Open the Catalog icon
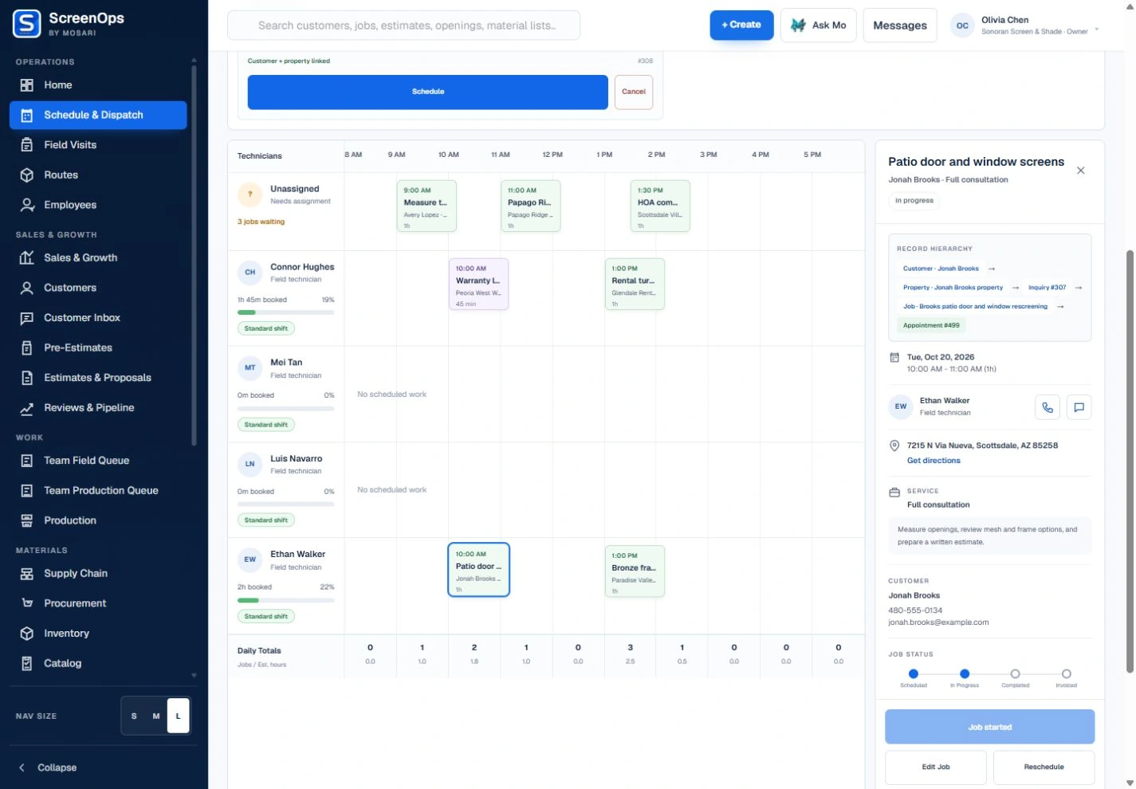This screenshot has width=1136, height=789. 27,664
